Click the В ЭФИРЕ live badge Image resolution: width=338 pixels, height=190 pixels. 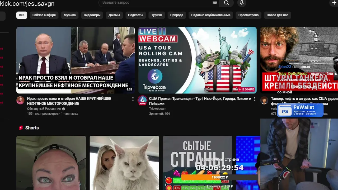point(246,89)
